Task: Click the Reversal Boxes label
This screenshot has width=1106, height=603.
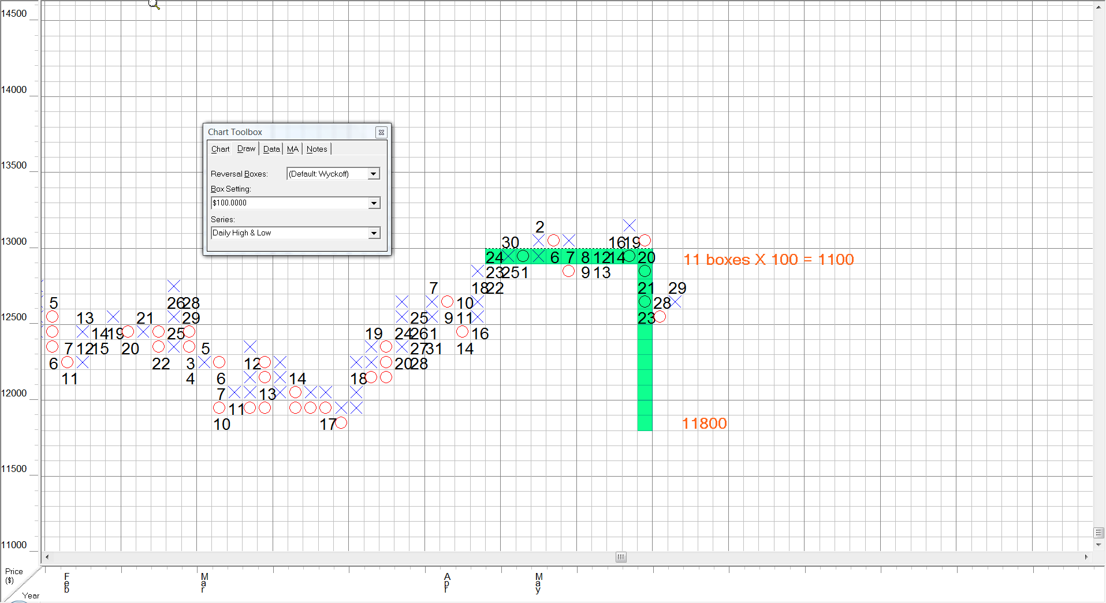Action: 239,174
